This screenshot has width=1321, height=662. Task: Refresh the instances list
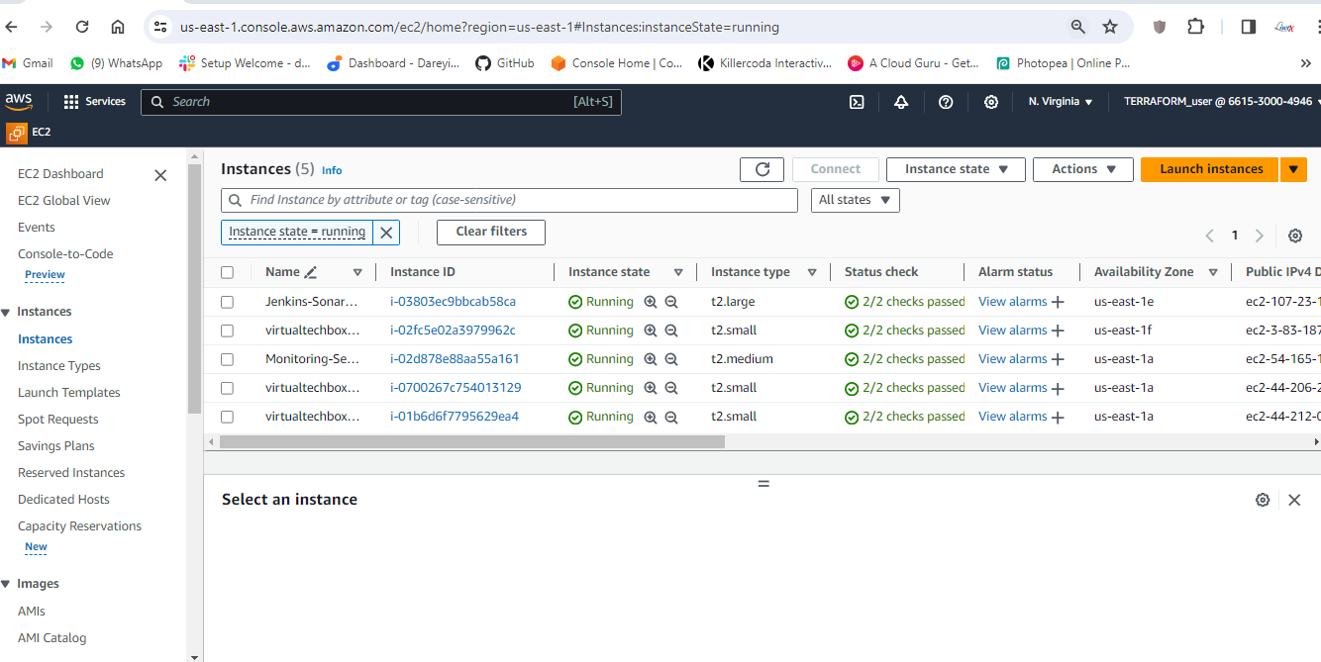coord(762,169)
